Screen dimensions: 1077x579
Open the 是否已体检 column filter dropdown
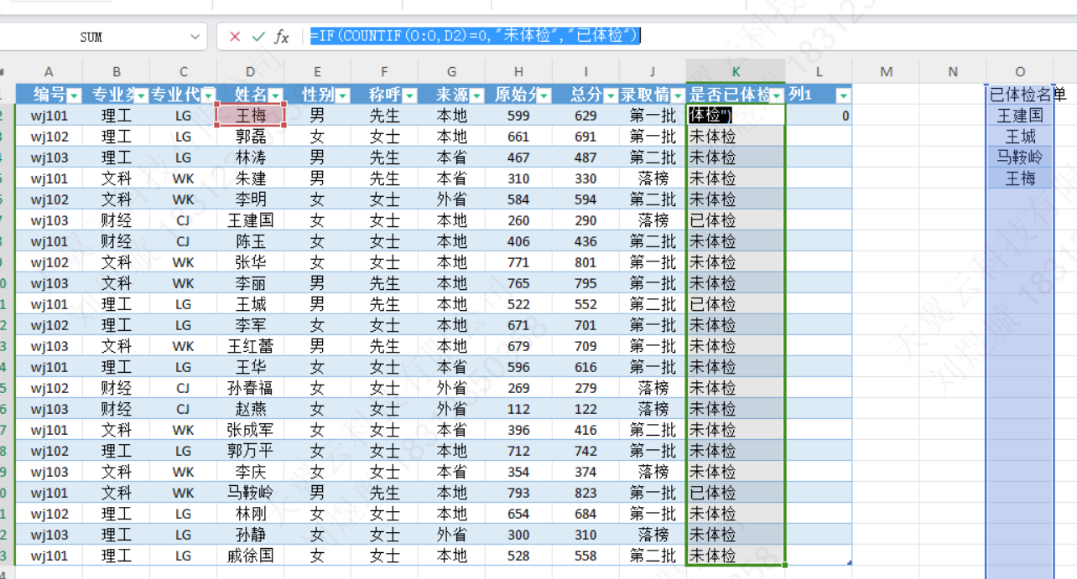click(x=777, y=95)
